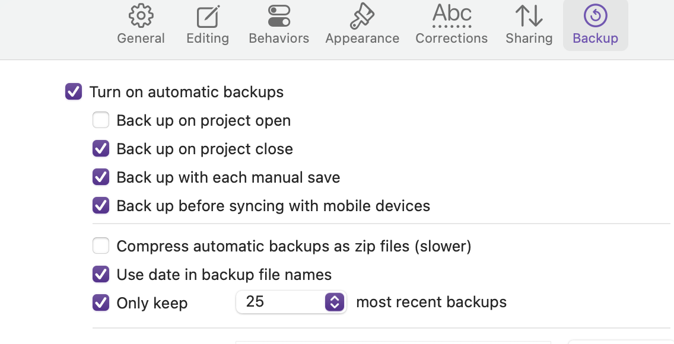674x344 pixels.
Task: Enable Back up on project open
Action: 101,120
